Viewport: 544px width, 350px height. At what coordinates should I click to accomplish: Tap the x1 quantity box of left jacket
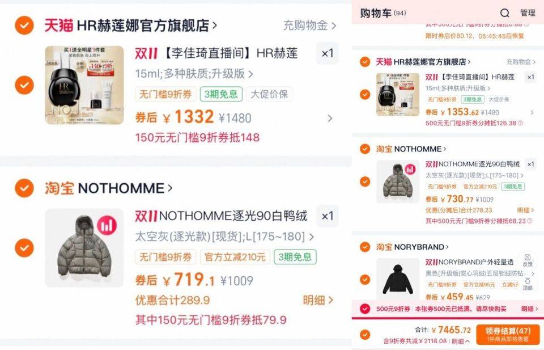[x=327, y=216]
